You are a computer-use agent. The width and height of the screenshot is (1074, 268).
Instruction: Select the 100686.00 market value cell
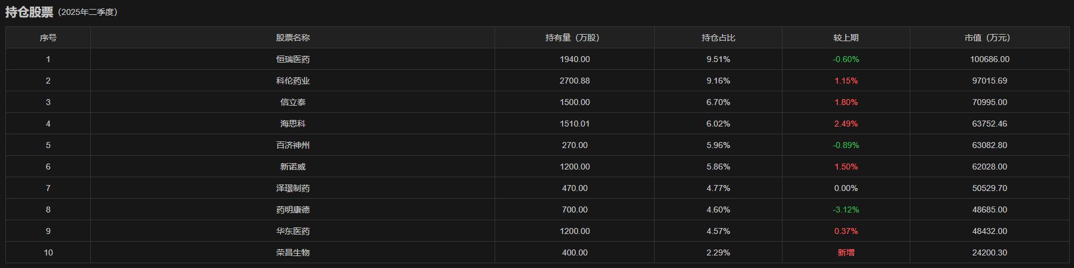(989, 59)
